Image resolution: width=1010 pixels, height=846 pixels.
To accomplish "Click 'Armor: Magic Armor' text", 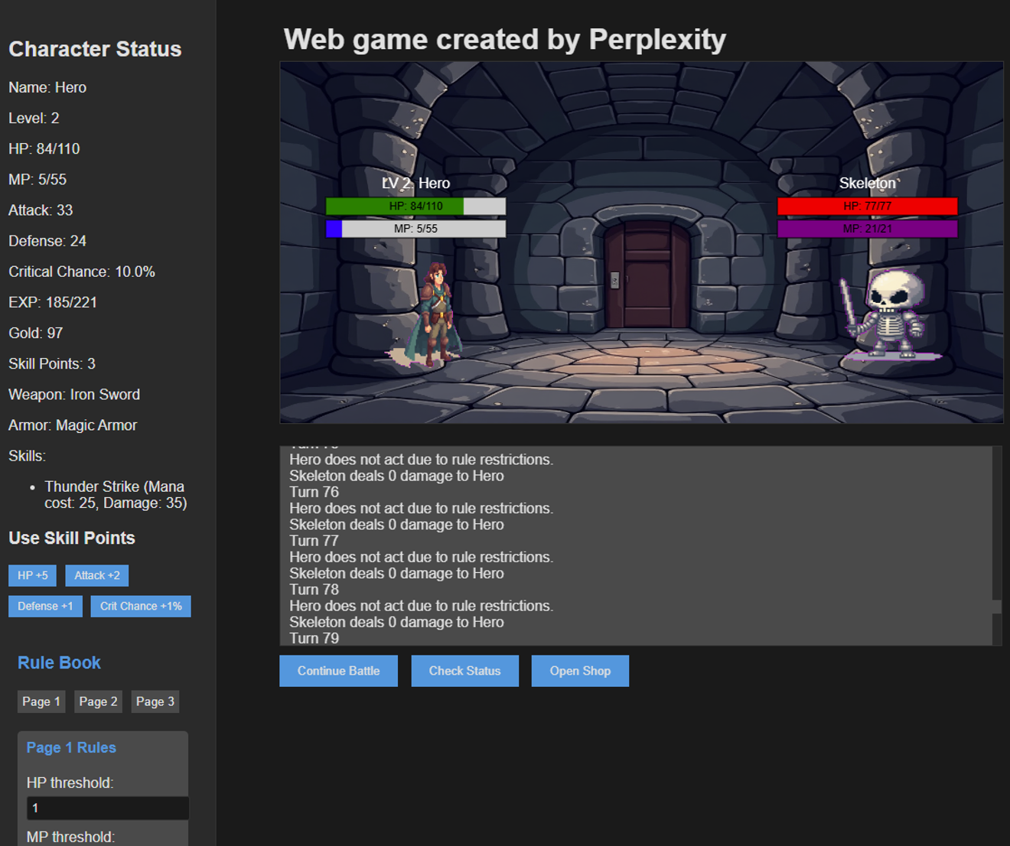I will pyautogui.click(x=73, y=425).
